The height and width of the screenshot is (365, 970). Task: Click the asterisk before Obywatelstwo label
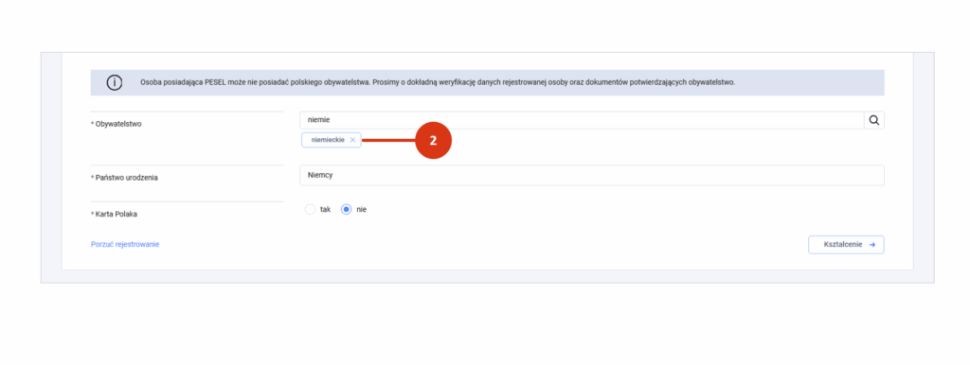pos(92,124)
